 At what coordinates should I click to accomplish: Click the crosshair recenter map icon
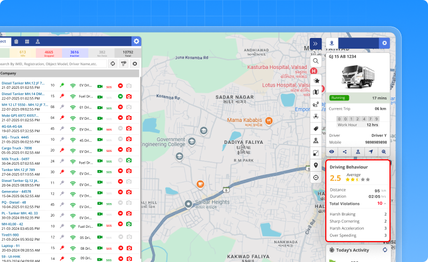[x=316, y=178]
